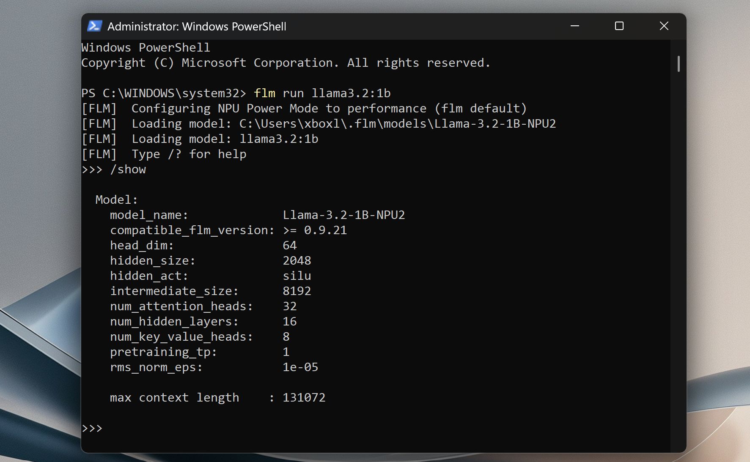Click the model_name value Llama-3.2-1B-NPU2
Screen dimensions: 750x462
pos(344,215)
